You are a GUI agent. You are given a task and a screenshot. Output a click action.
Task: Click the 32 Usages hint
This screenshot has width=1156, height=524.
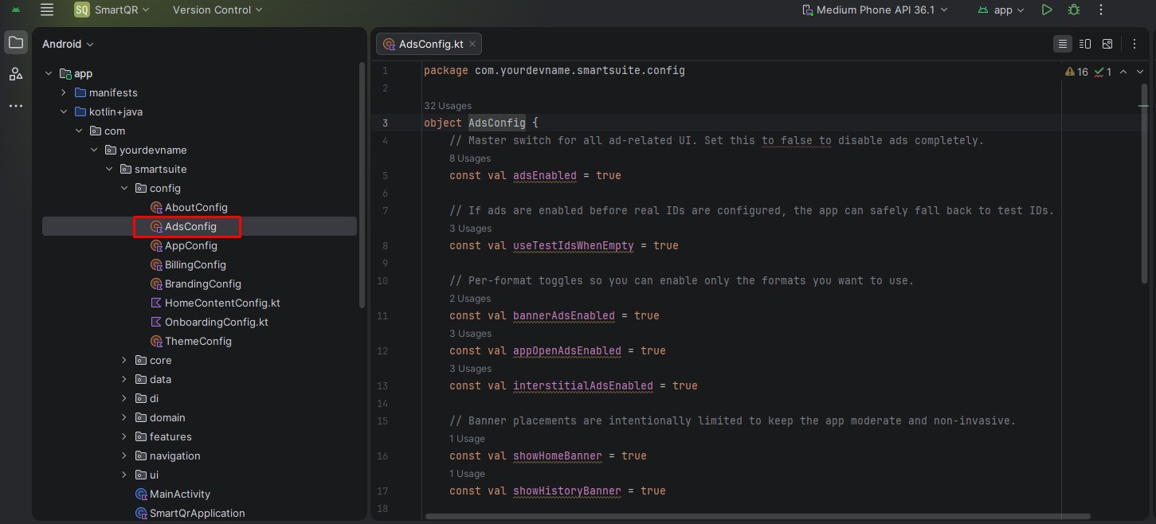tap(448, 106)
